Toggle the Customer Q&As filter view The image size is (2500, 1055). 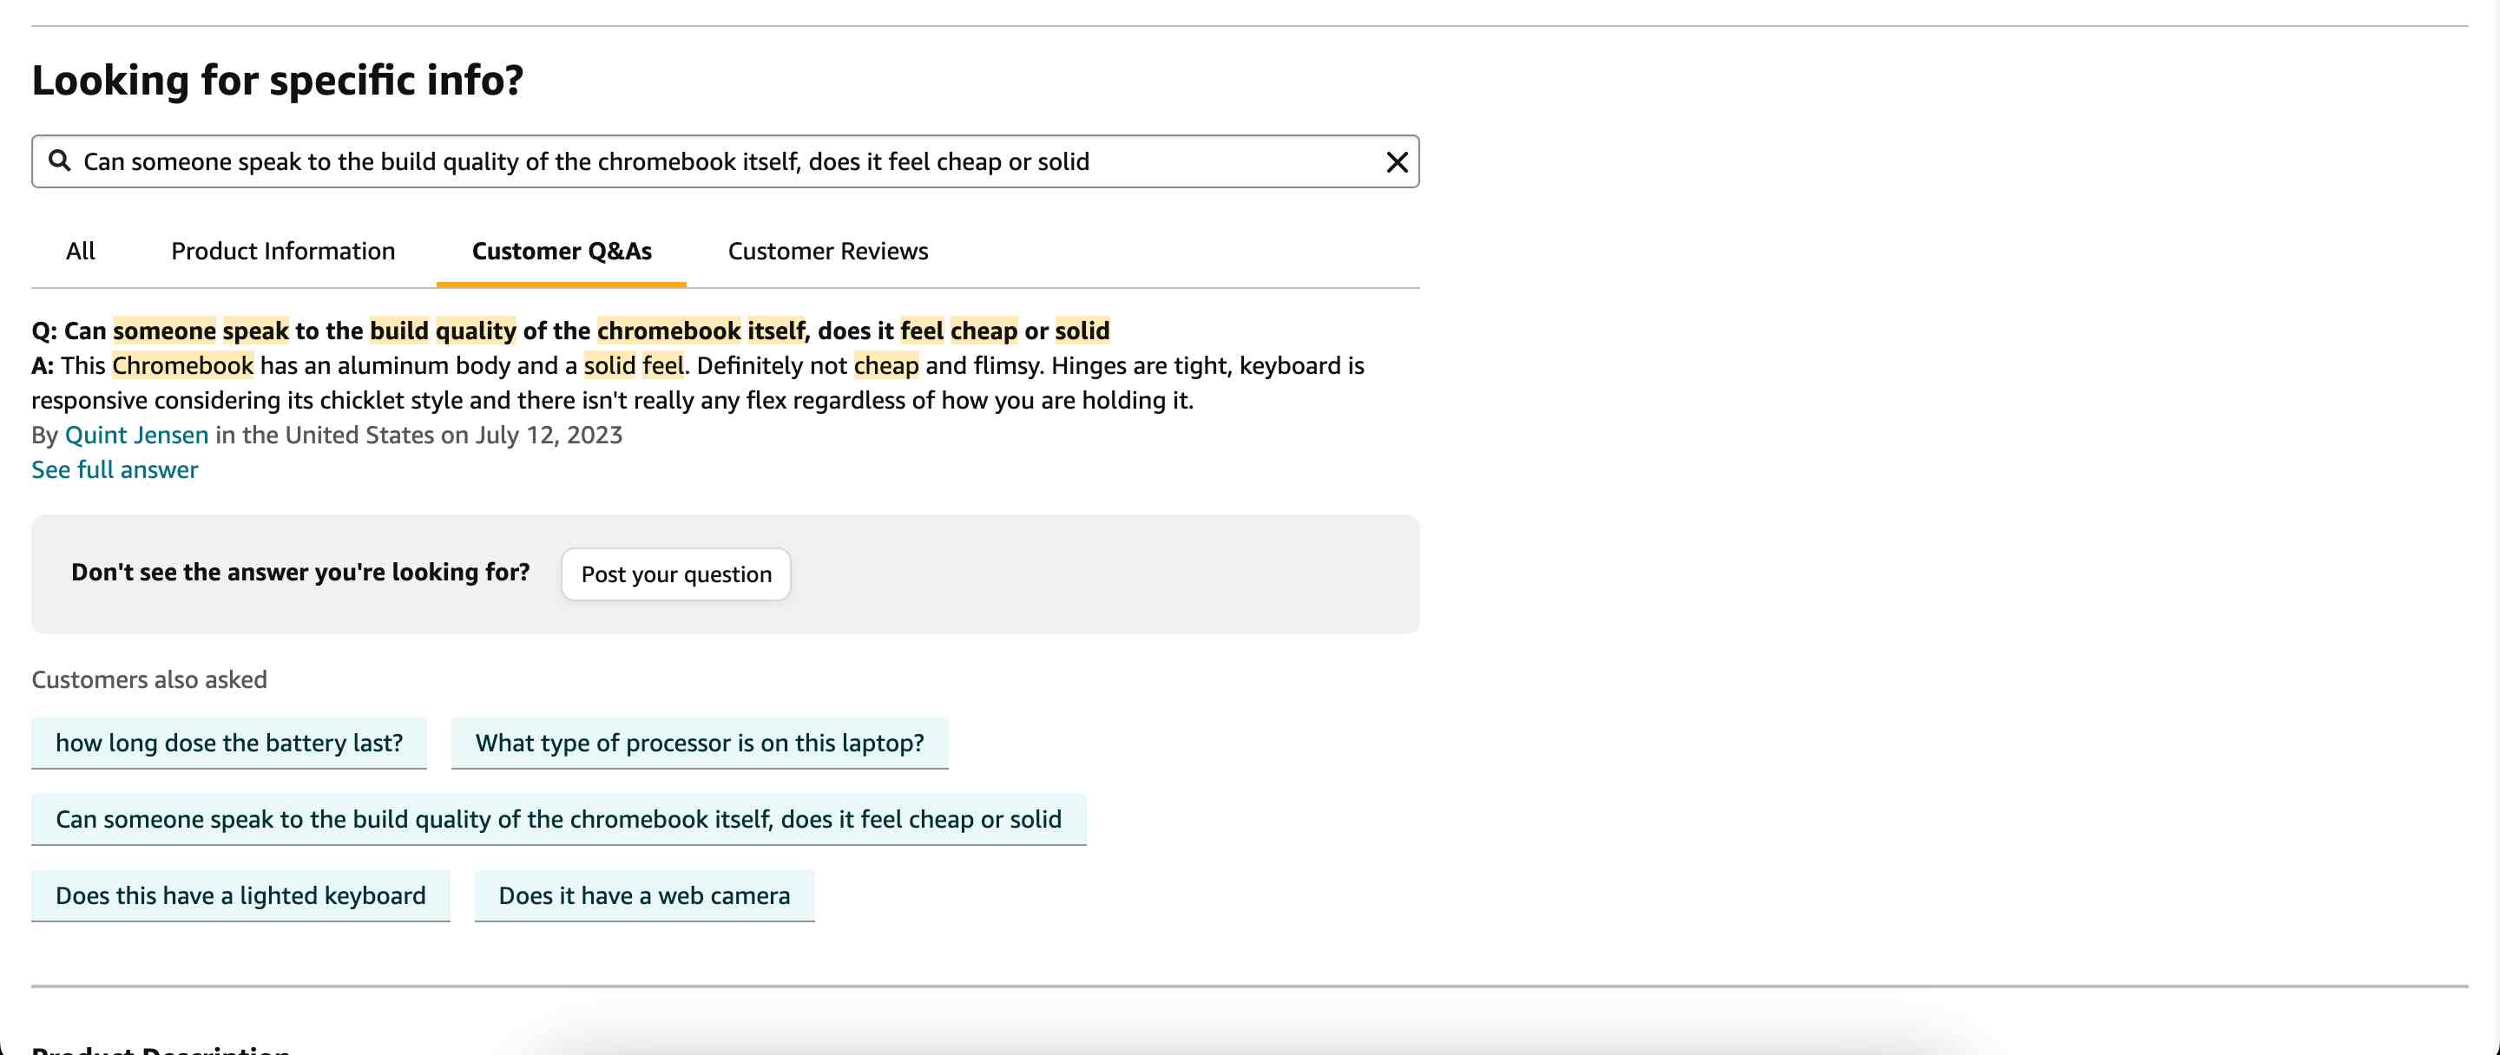click(562, 250)
